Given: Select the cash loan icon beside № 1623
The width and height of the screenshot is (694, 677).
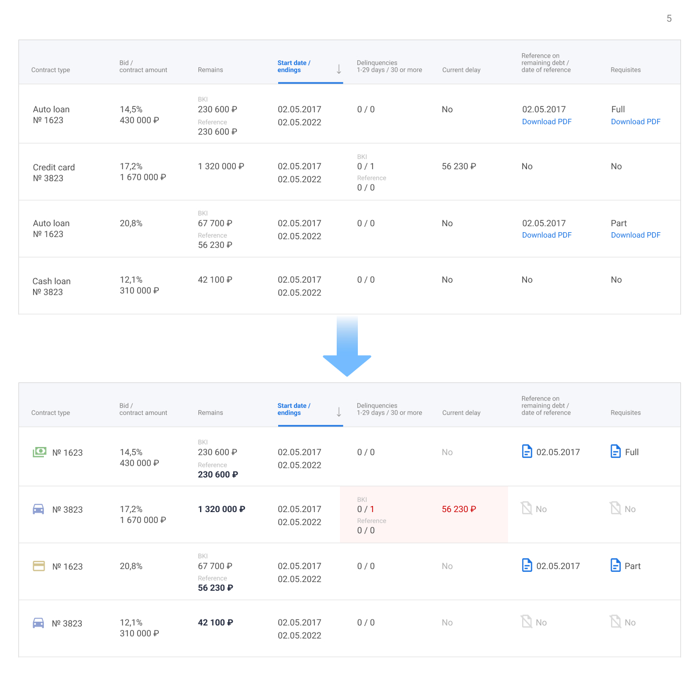Looking at the screenshot, I should coord(39,452).
